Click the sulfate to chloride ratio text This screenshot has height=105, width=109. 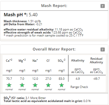tap(25, 98)
